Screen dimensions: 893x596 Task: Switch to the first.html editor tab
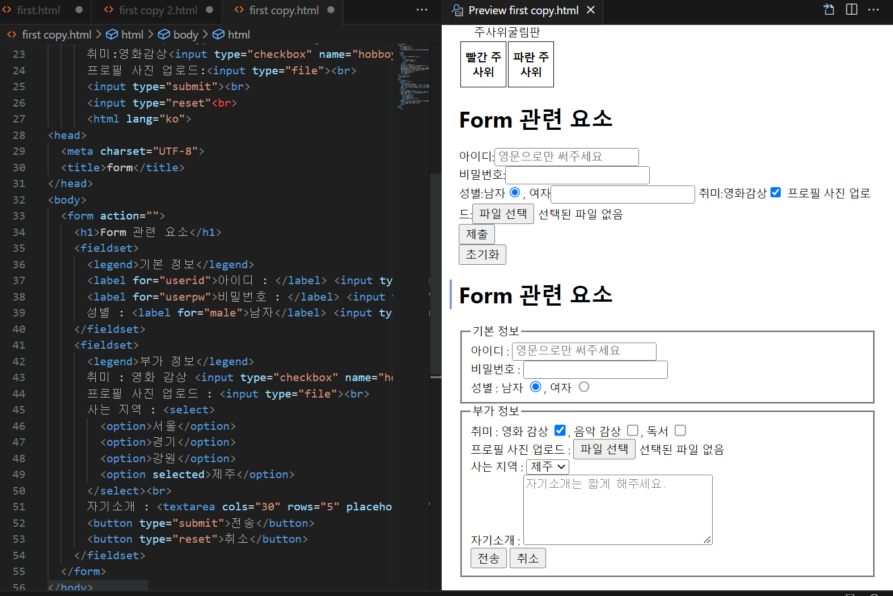coord(39,10)
